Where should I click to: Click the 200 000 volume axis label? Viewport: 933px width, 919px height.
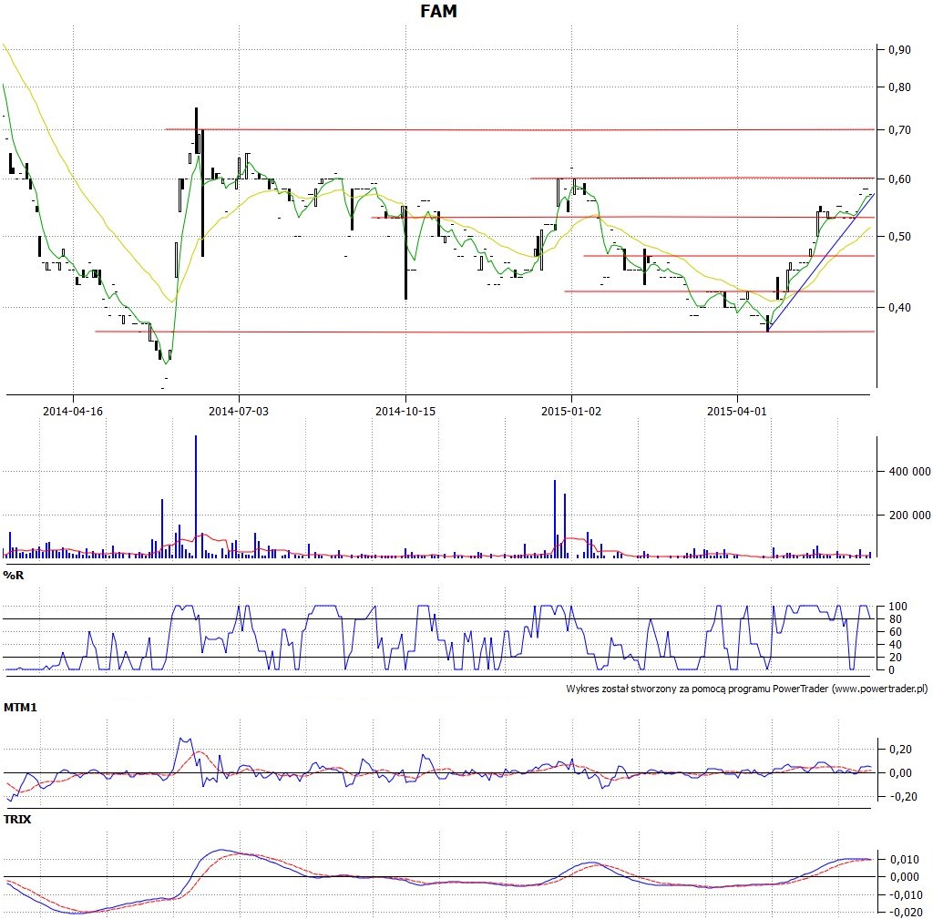pyautogui.click(x=909, y=516)
